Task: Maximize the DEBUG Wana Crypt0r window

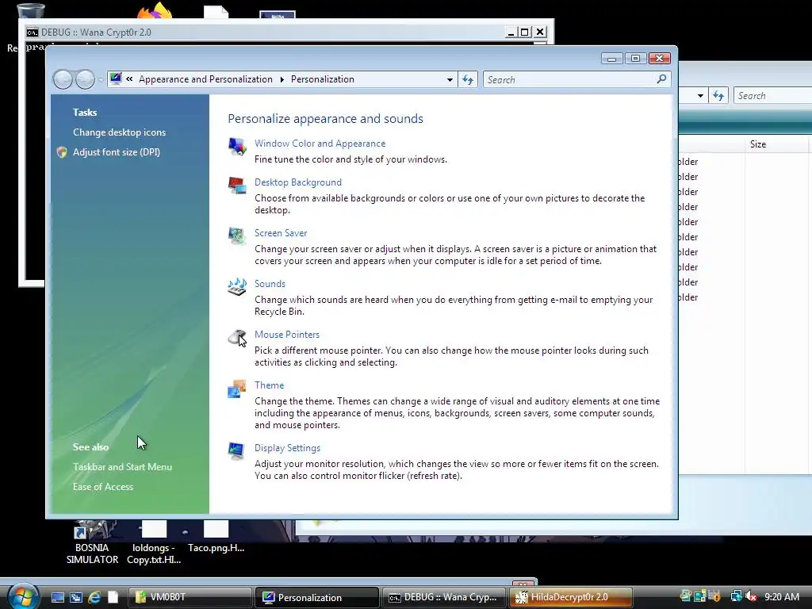Action: [525, 32]
